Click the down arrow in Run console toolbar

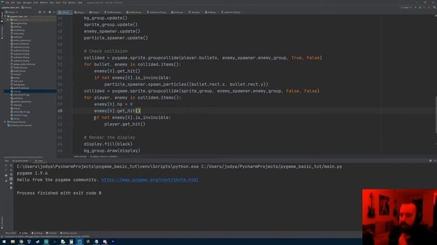tap(11, 170)
